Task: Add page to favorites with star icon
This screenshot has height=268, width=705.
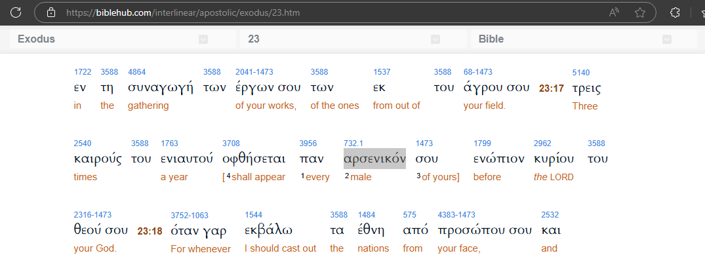Action: pyautogui.click(x=639, y=12)
